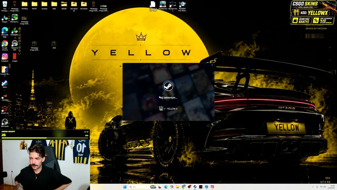
Task: Open Microsoft Edge from the taskbar
Action: pos(166,187)
